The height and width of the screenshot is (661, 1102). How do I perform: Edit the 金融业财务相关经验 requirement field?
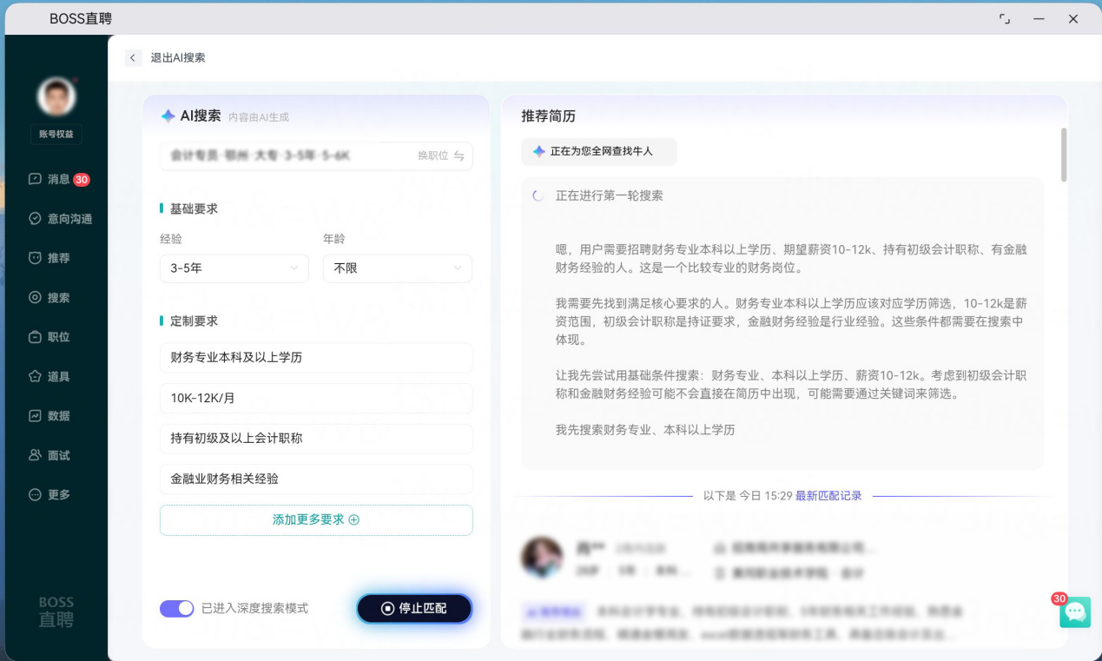(x=316, y=479)
